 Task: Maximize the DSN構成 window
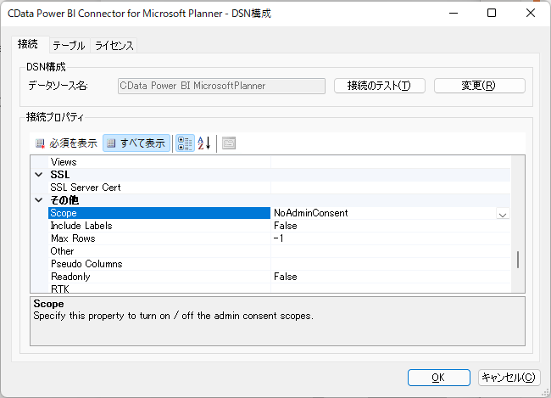coord(492,13)
